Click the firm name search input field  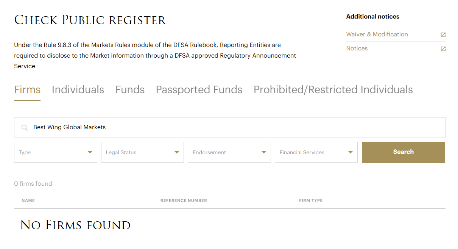pos(235,127)
